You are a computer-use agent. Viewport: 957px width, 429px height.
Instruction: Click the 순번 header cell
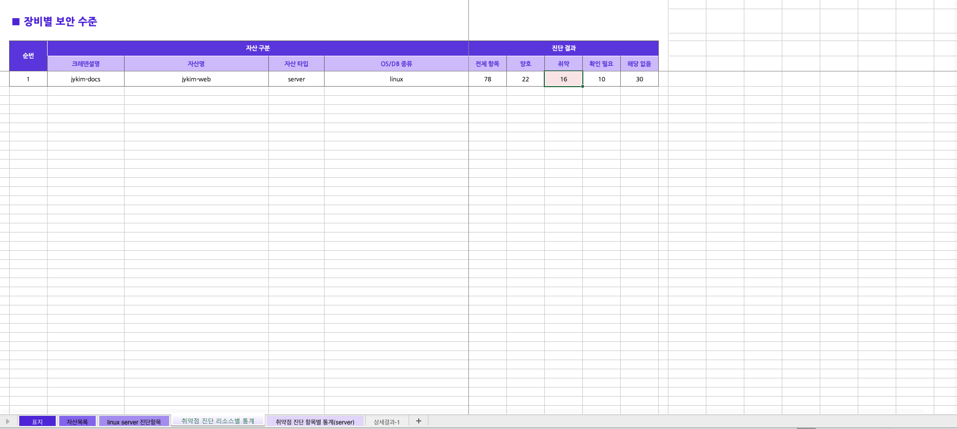pos(28,56)
